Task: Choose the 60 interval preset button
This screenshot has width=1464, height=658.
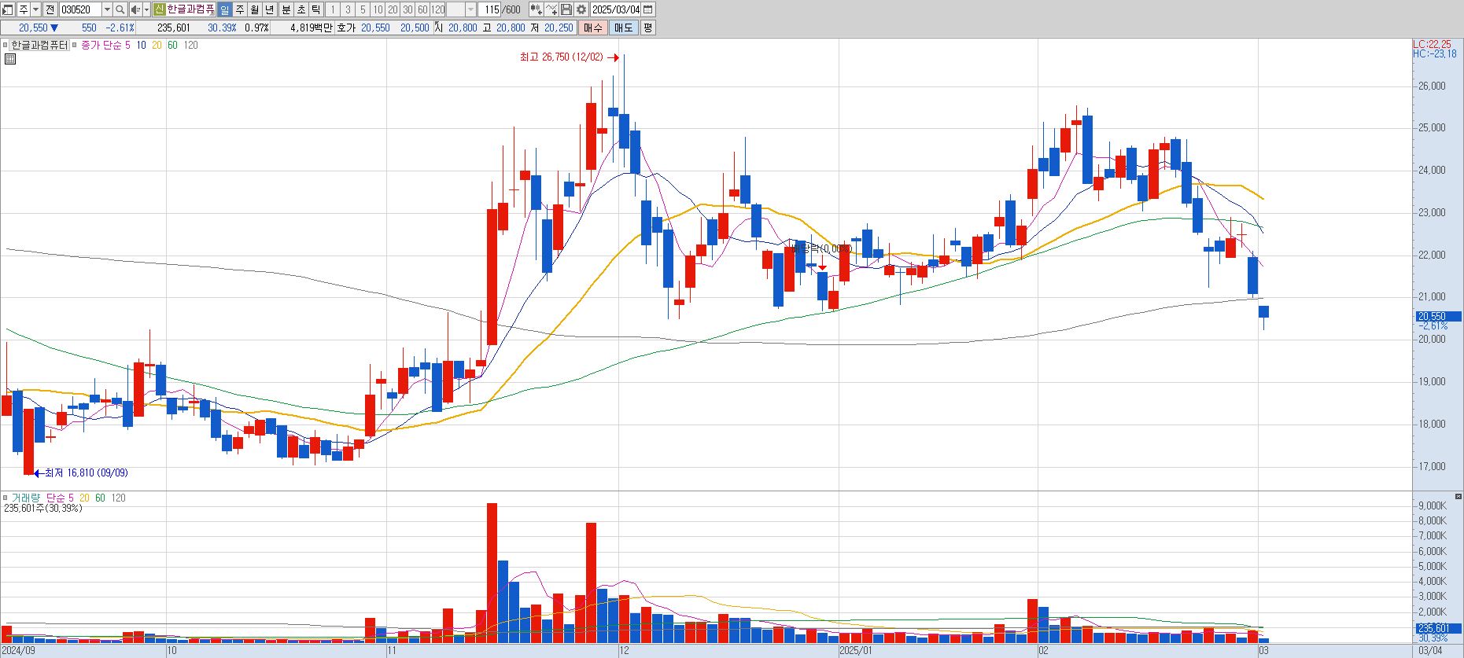Action: click(422, 9)
